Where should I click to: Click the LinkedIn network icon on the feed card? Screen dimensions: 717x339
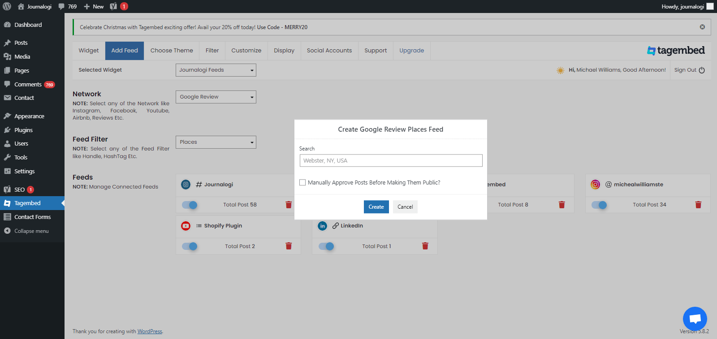coord(322,226)
